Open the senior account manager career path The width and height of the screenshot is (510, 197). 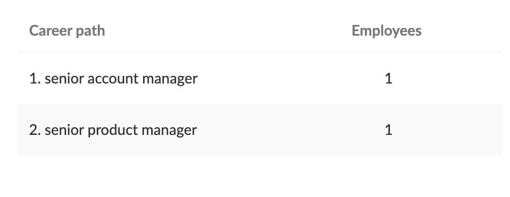pyautogui.click(x=113, y=79)
